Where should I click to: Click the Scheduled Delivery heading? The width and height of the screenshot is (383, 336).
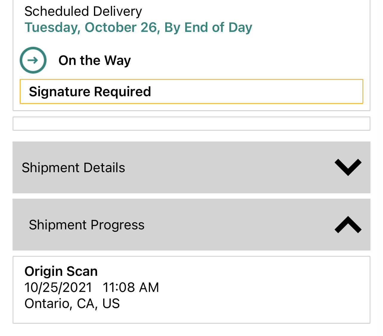(83, 11)
